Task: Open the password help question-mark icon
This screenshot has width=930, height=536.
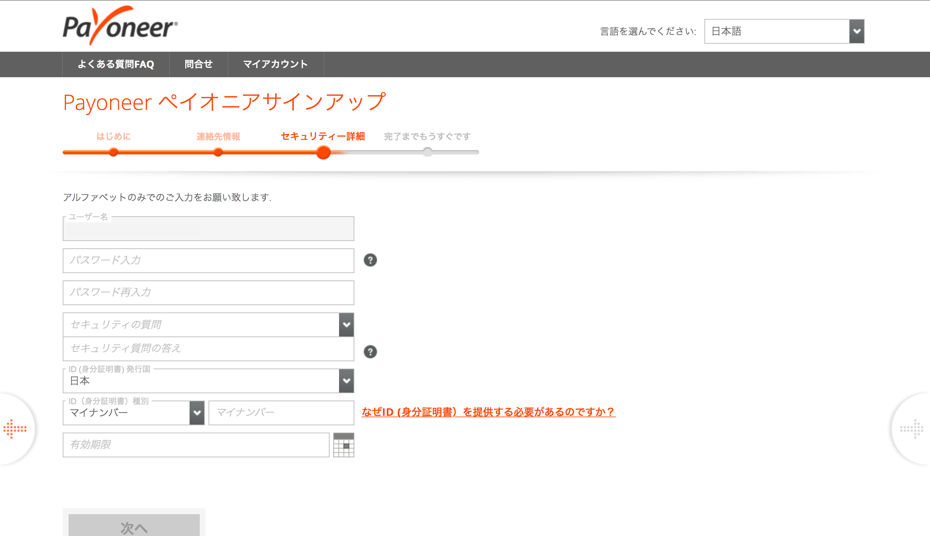Action: pos(370,260)
